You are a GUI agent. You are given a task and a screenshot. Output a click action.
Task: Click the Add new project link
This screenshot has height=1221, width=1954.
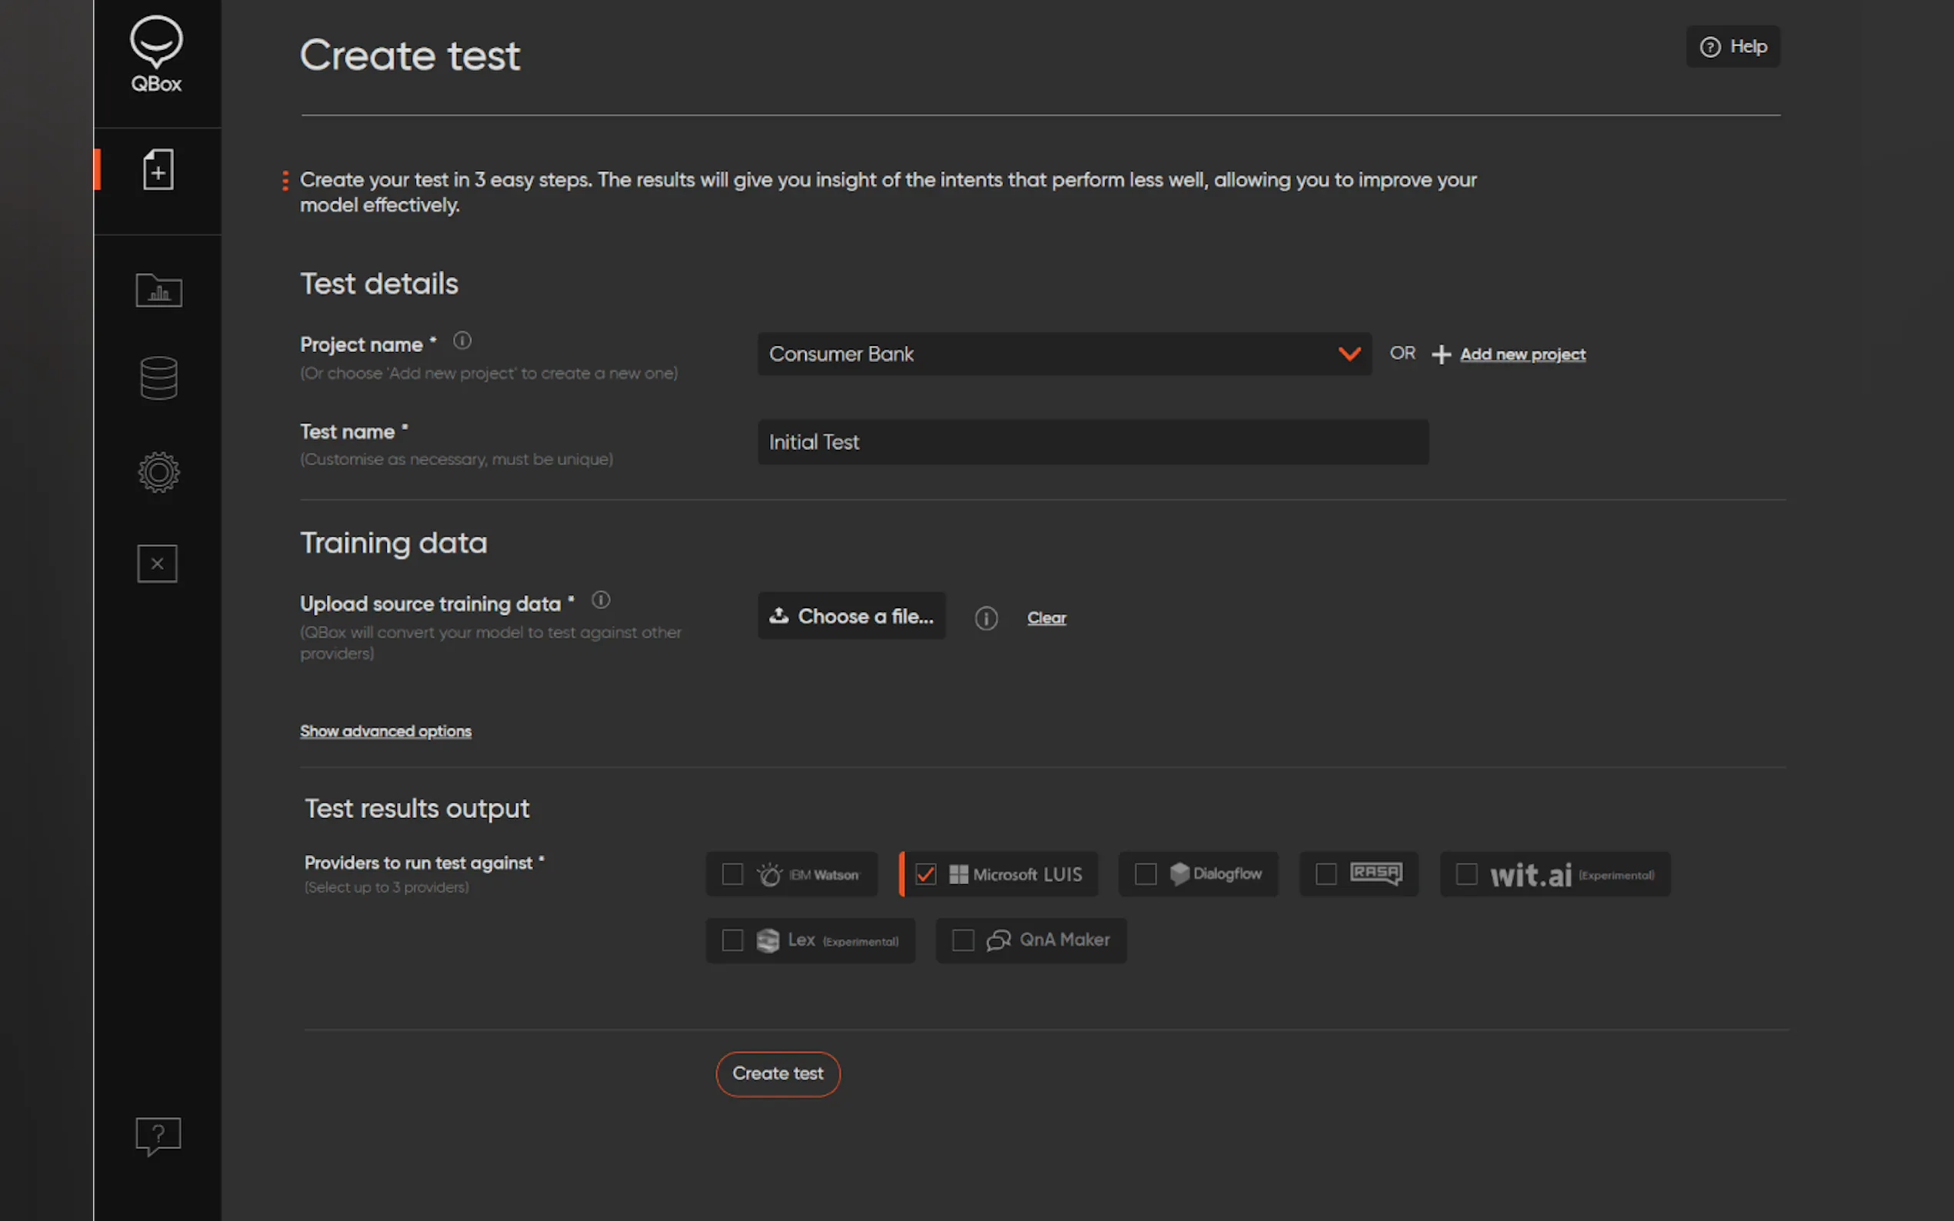point(1522,354)
